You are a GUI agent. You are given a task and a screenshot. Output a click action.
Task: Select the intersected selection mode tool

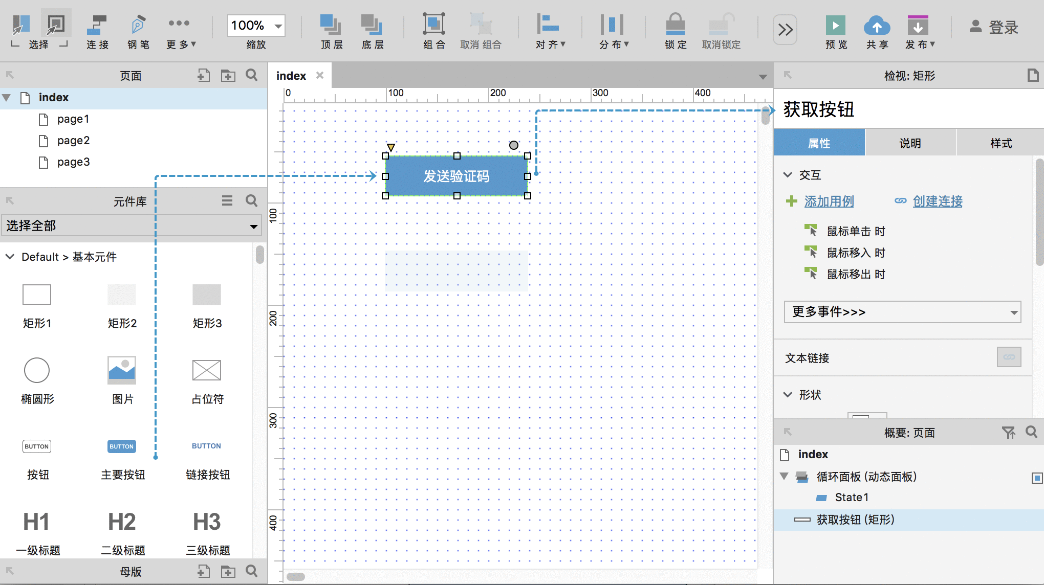click(21, 24)
